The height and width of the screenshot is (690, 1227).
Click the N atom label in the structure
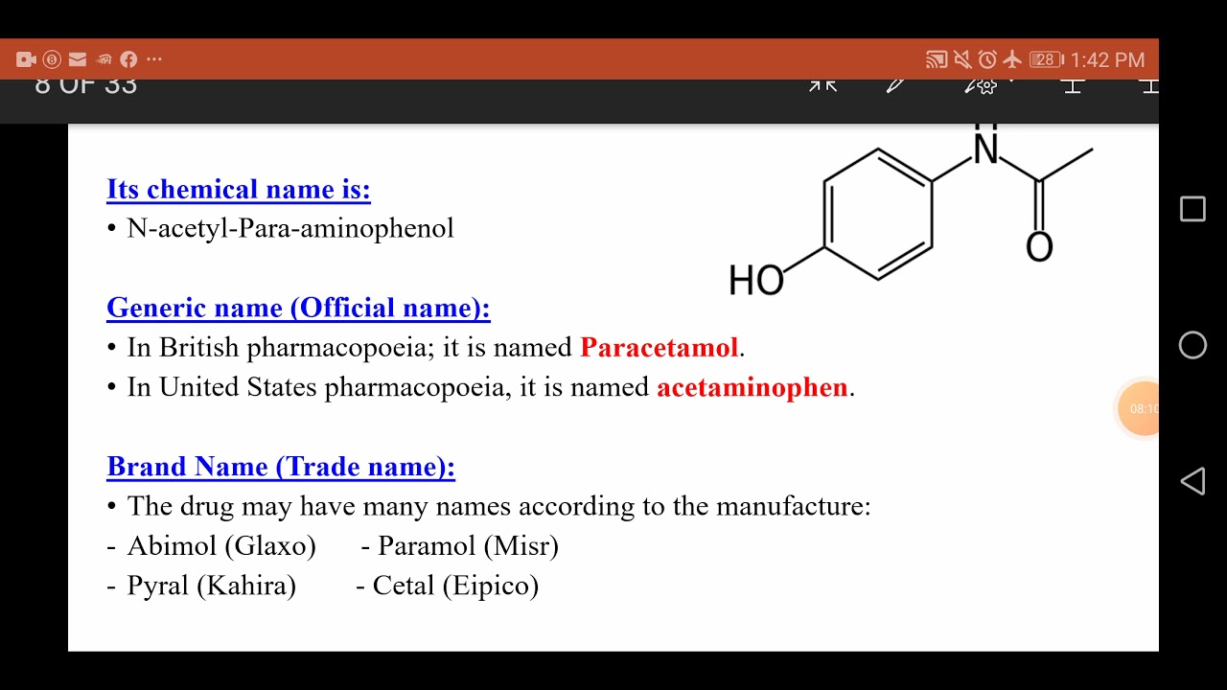pos(985,150)
